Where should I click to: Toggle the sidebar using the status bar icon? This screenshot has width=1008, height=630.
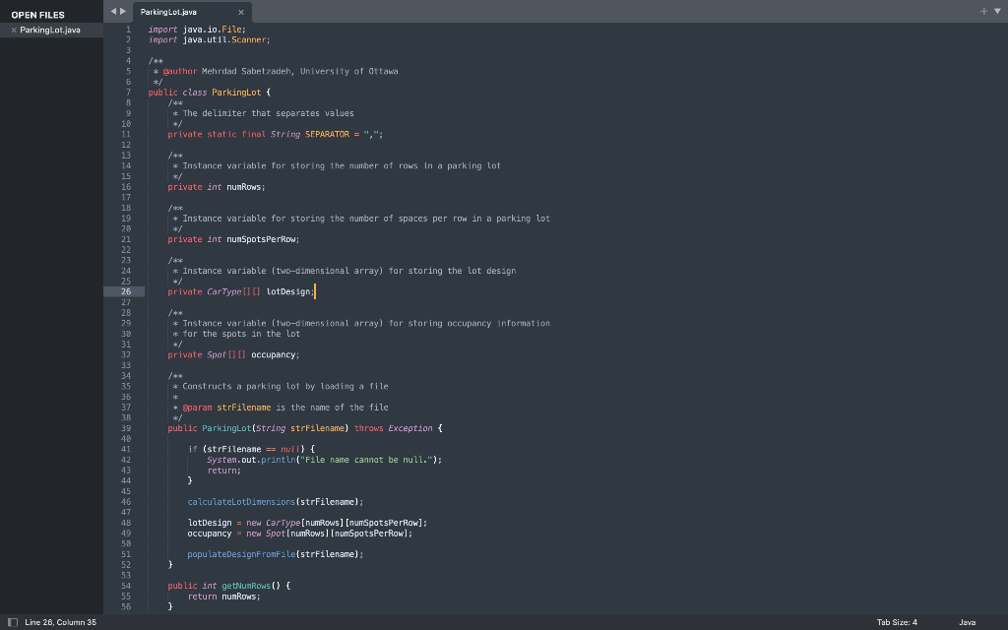click(x=12, y=622)
